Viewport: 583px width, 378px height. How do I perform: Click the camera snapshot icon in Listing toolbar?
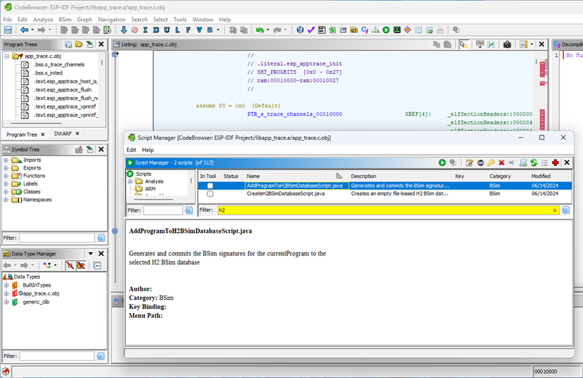click(507, 45)
